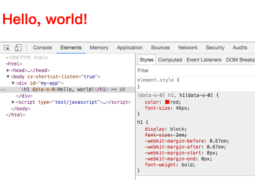Open the Console tab
The height and width of the screenshot is (180, 255).
(x=43, y=48)
